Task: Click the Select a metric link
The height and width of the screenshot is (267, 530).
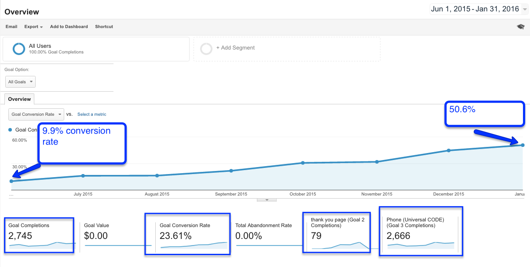Action: tap(92, 114)
